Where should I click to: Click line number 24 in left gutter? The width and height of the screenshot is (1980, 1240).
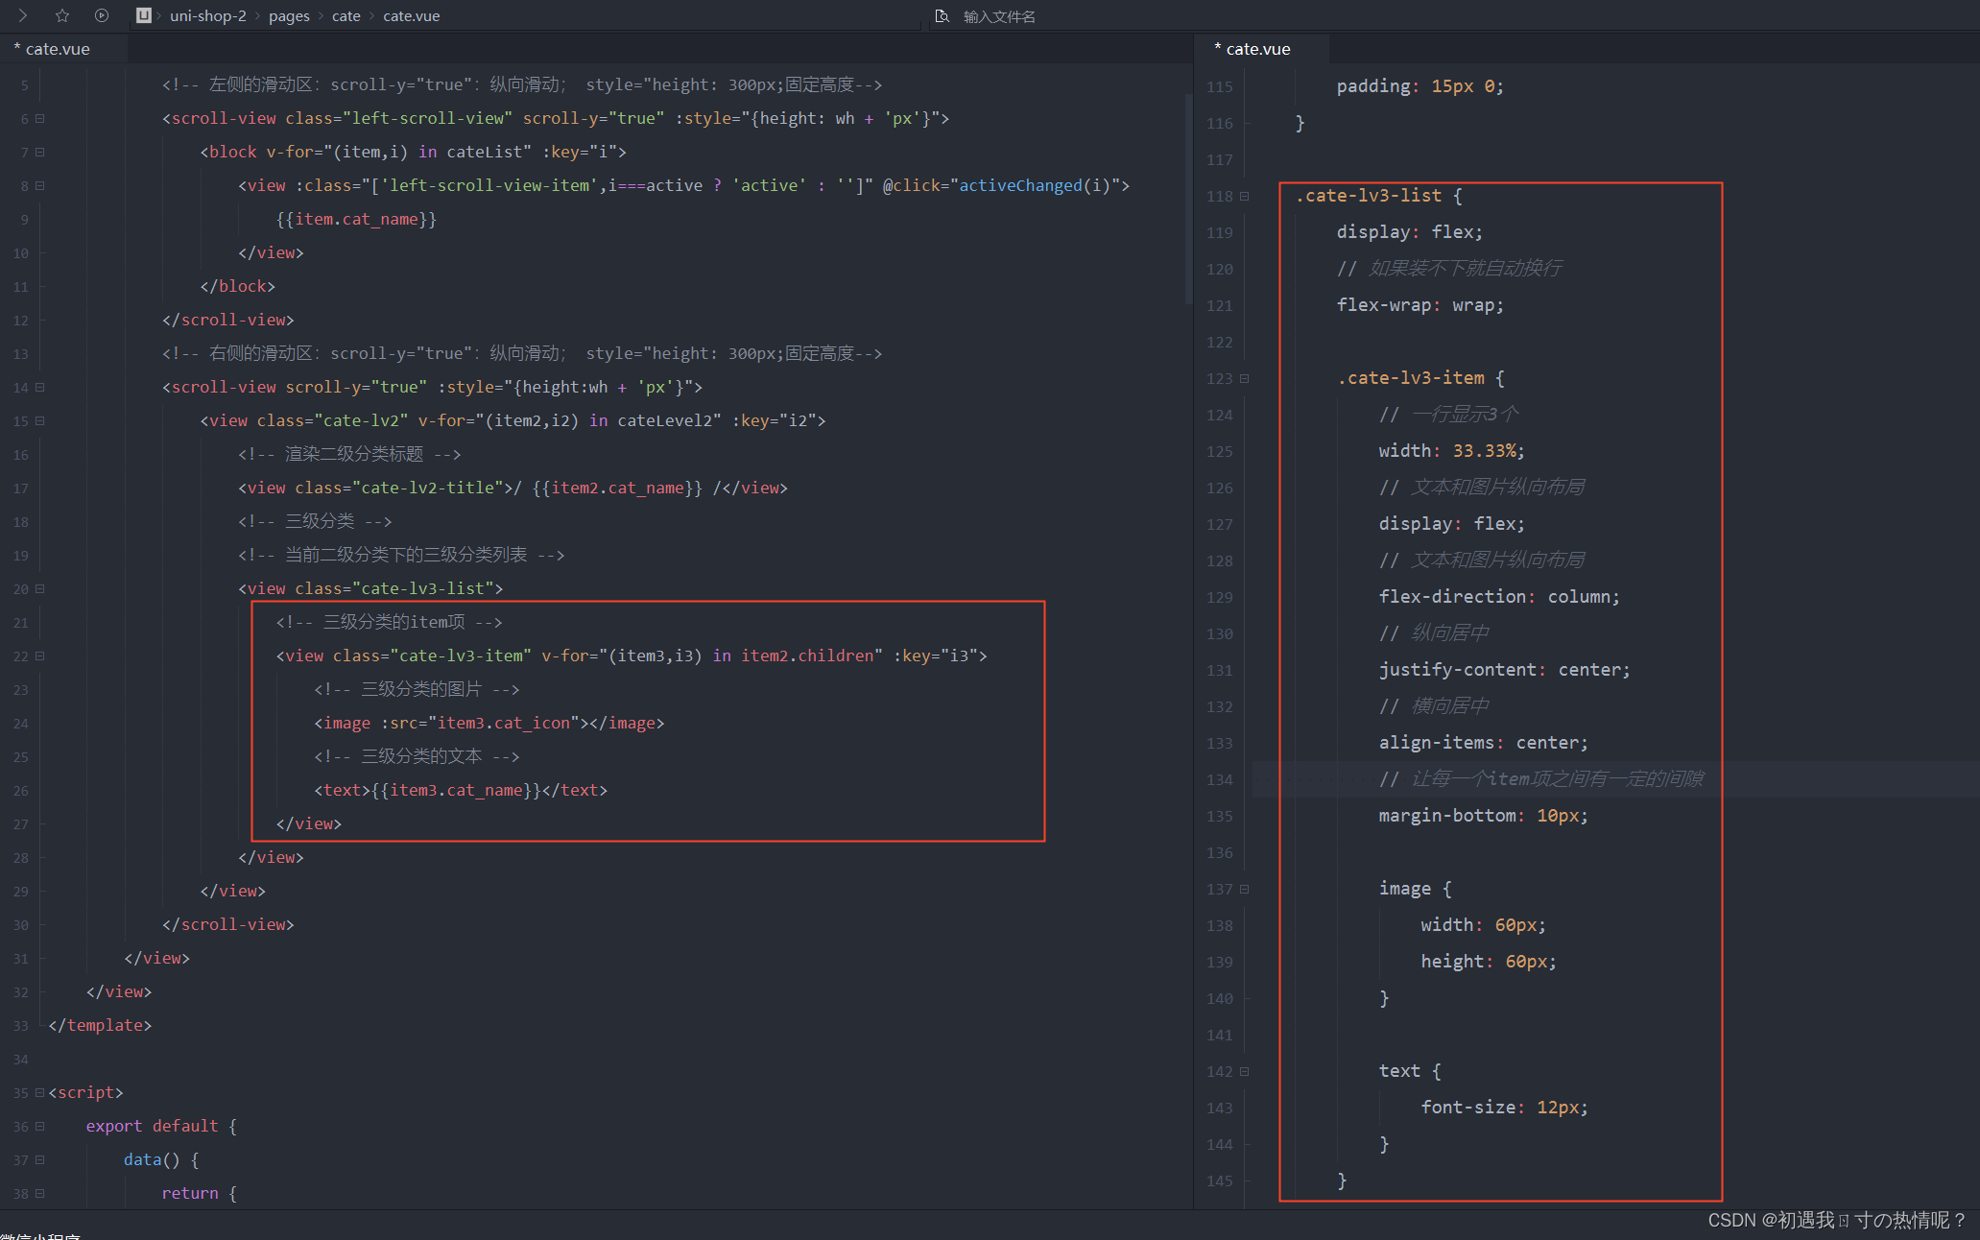coord(21,724)
